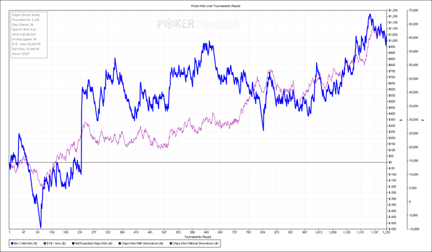The height and width of the screenshot is (252, 432).
Task: Click the '507' x-axis tick label
Action: (x=164, y=232)
